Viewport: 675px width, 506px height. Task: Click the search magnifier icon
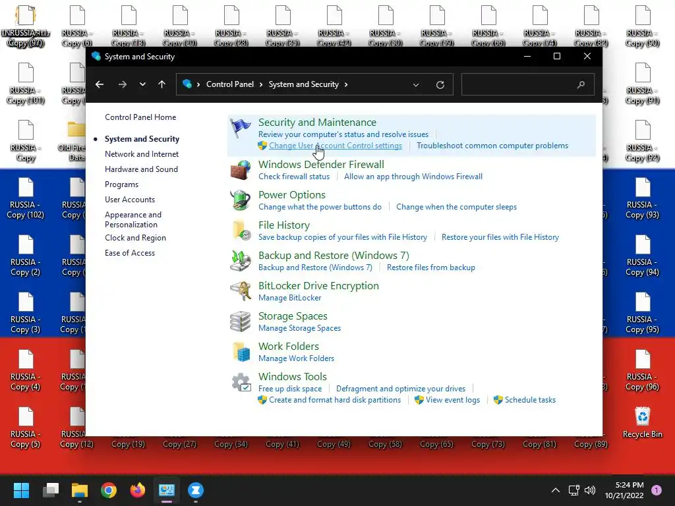581,85
